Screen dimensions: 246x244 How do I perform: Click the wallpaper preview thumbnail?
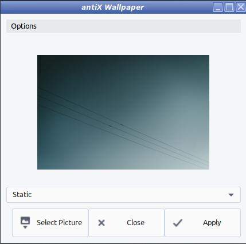coord(123,112)
